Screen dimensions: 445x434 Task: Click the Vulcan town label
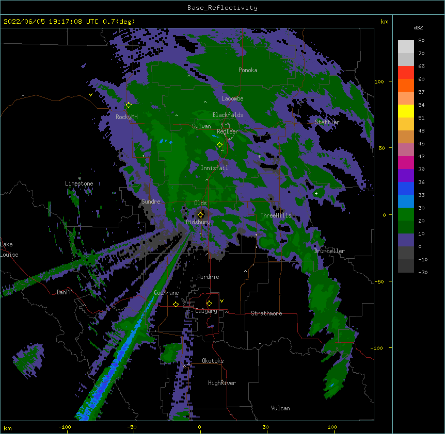tap(280, 408)
